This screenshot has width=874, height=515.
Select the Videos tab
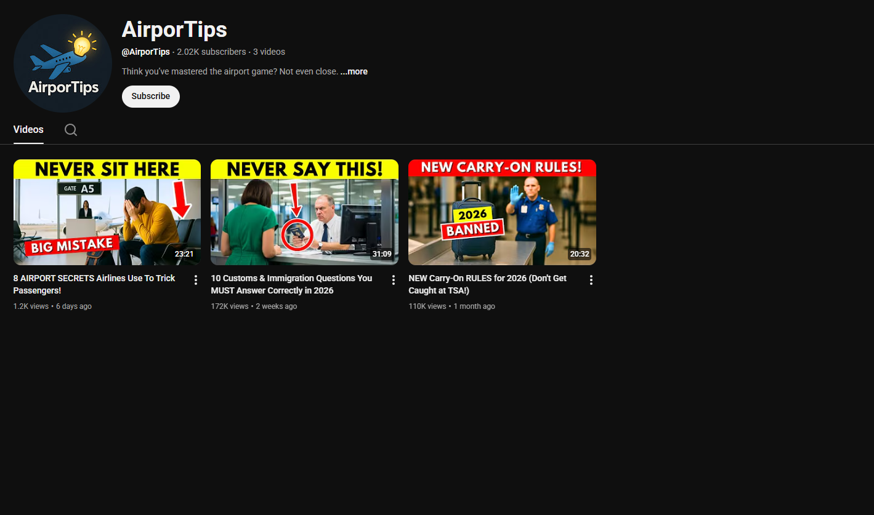tap(28, 130)
